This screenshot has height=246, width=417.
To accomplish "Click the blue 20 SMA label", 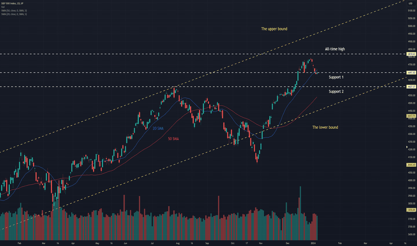I will pos(158,128).
